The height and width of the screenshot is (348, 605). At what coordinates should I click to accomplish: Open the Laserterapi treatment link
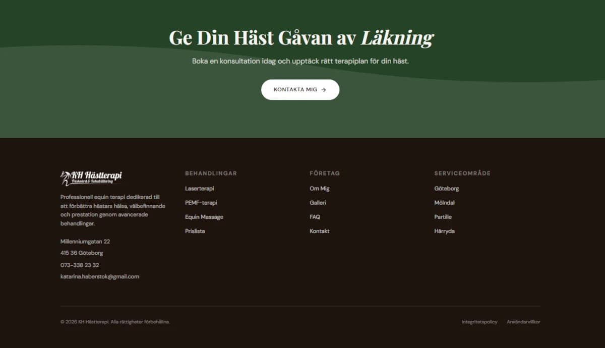click(199, 189)
